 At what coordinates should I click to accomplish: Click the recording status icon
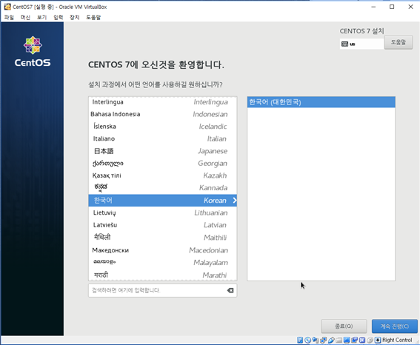point(354,340)
